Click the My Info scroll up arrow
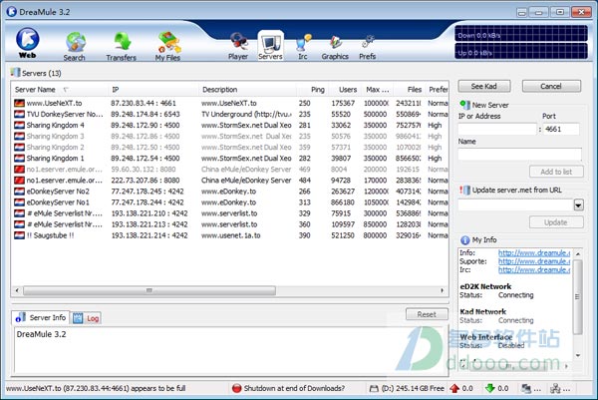Image resolution: width=598 pixels, height=400 pixels. [x=578, y=253]
